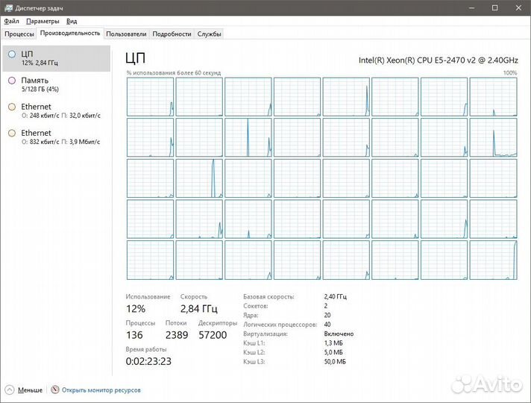Image resolution: width=531 pixels, height=403 pixels.
Task: Select the Память 5/128 ГБ entry
Action: [56, 84]
